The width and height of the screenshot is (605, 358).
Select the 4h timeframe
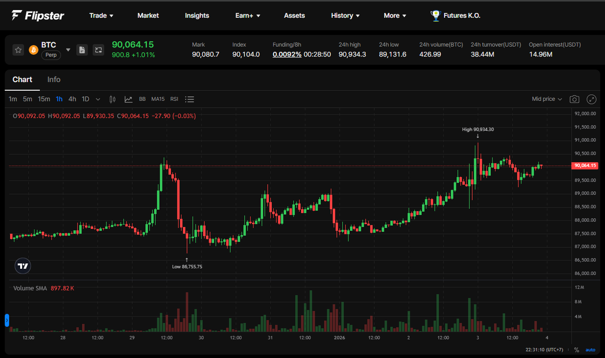coord(72,99)
